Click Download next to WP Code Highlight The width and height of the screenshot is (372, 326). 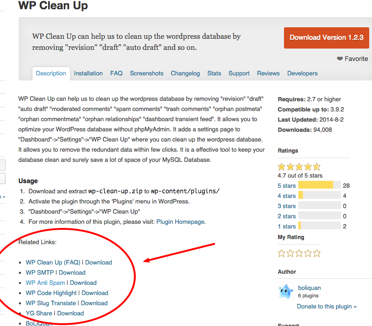coord(95,293)
